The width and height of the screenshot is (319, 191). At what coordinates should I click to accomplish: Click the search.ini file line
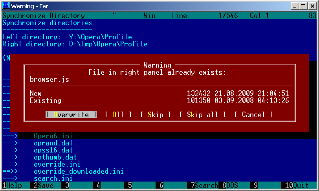coord(53,178)
